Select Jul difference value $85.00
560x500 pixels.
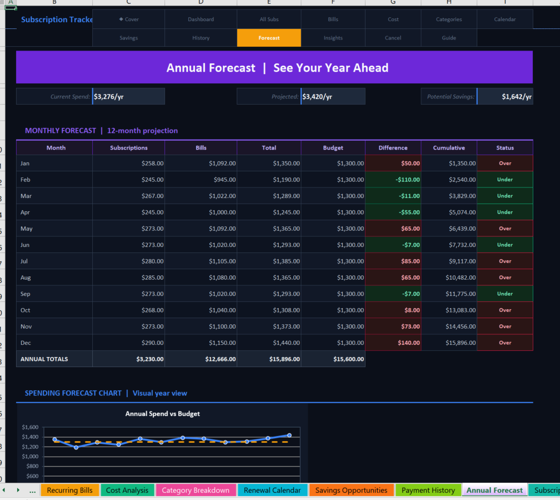tap(393, 261)
